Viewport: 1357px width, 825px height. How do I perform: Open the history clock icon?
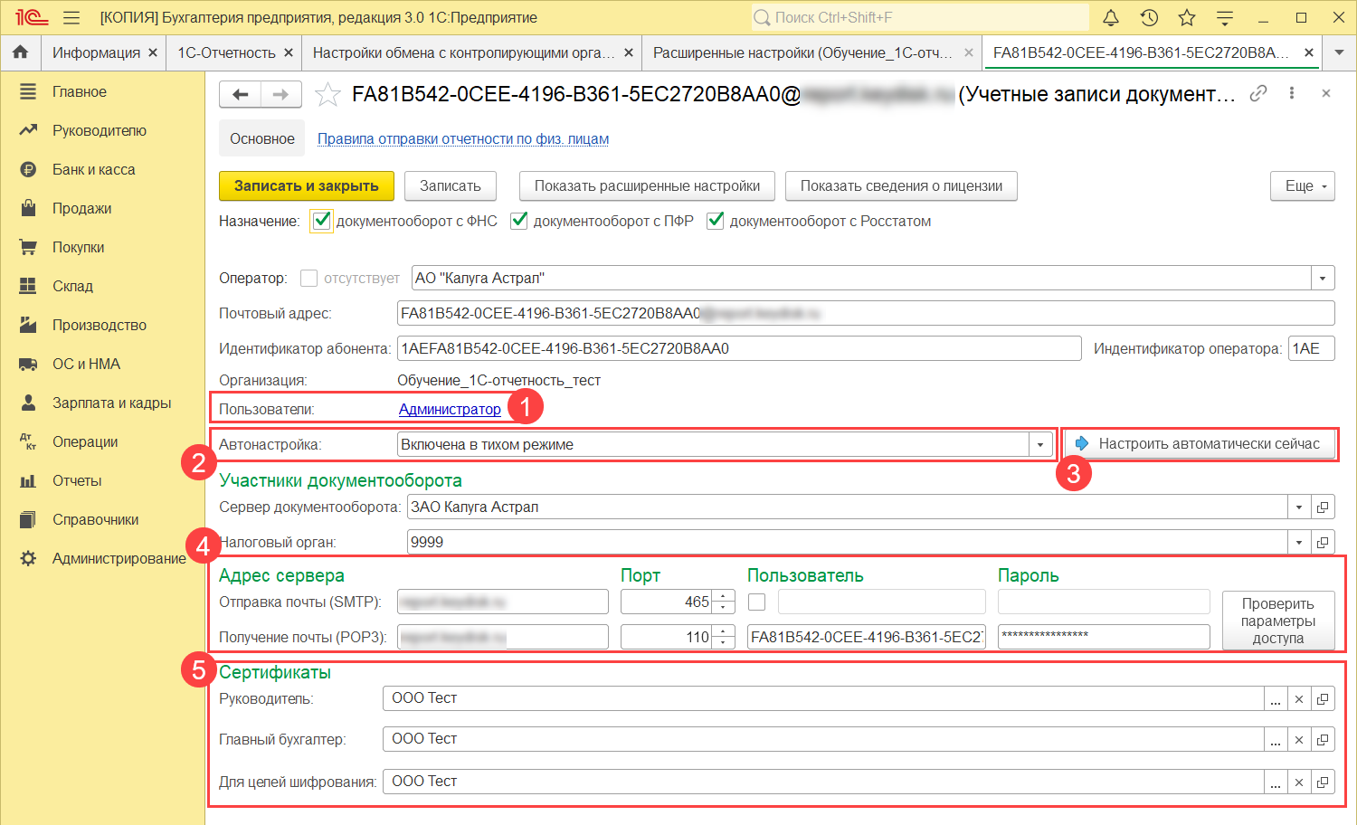1149,18
